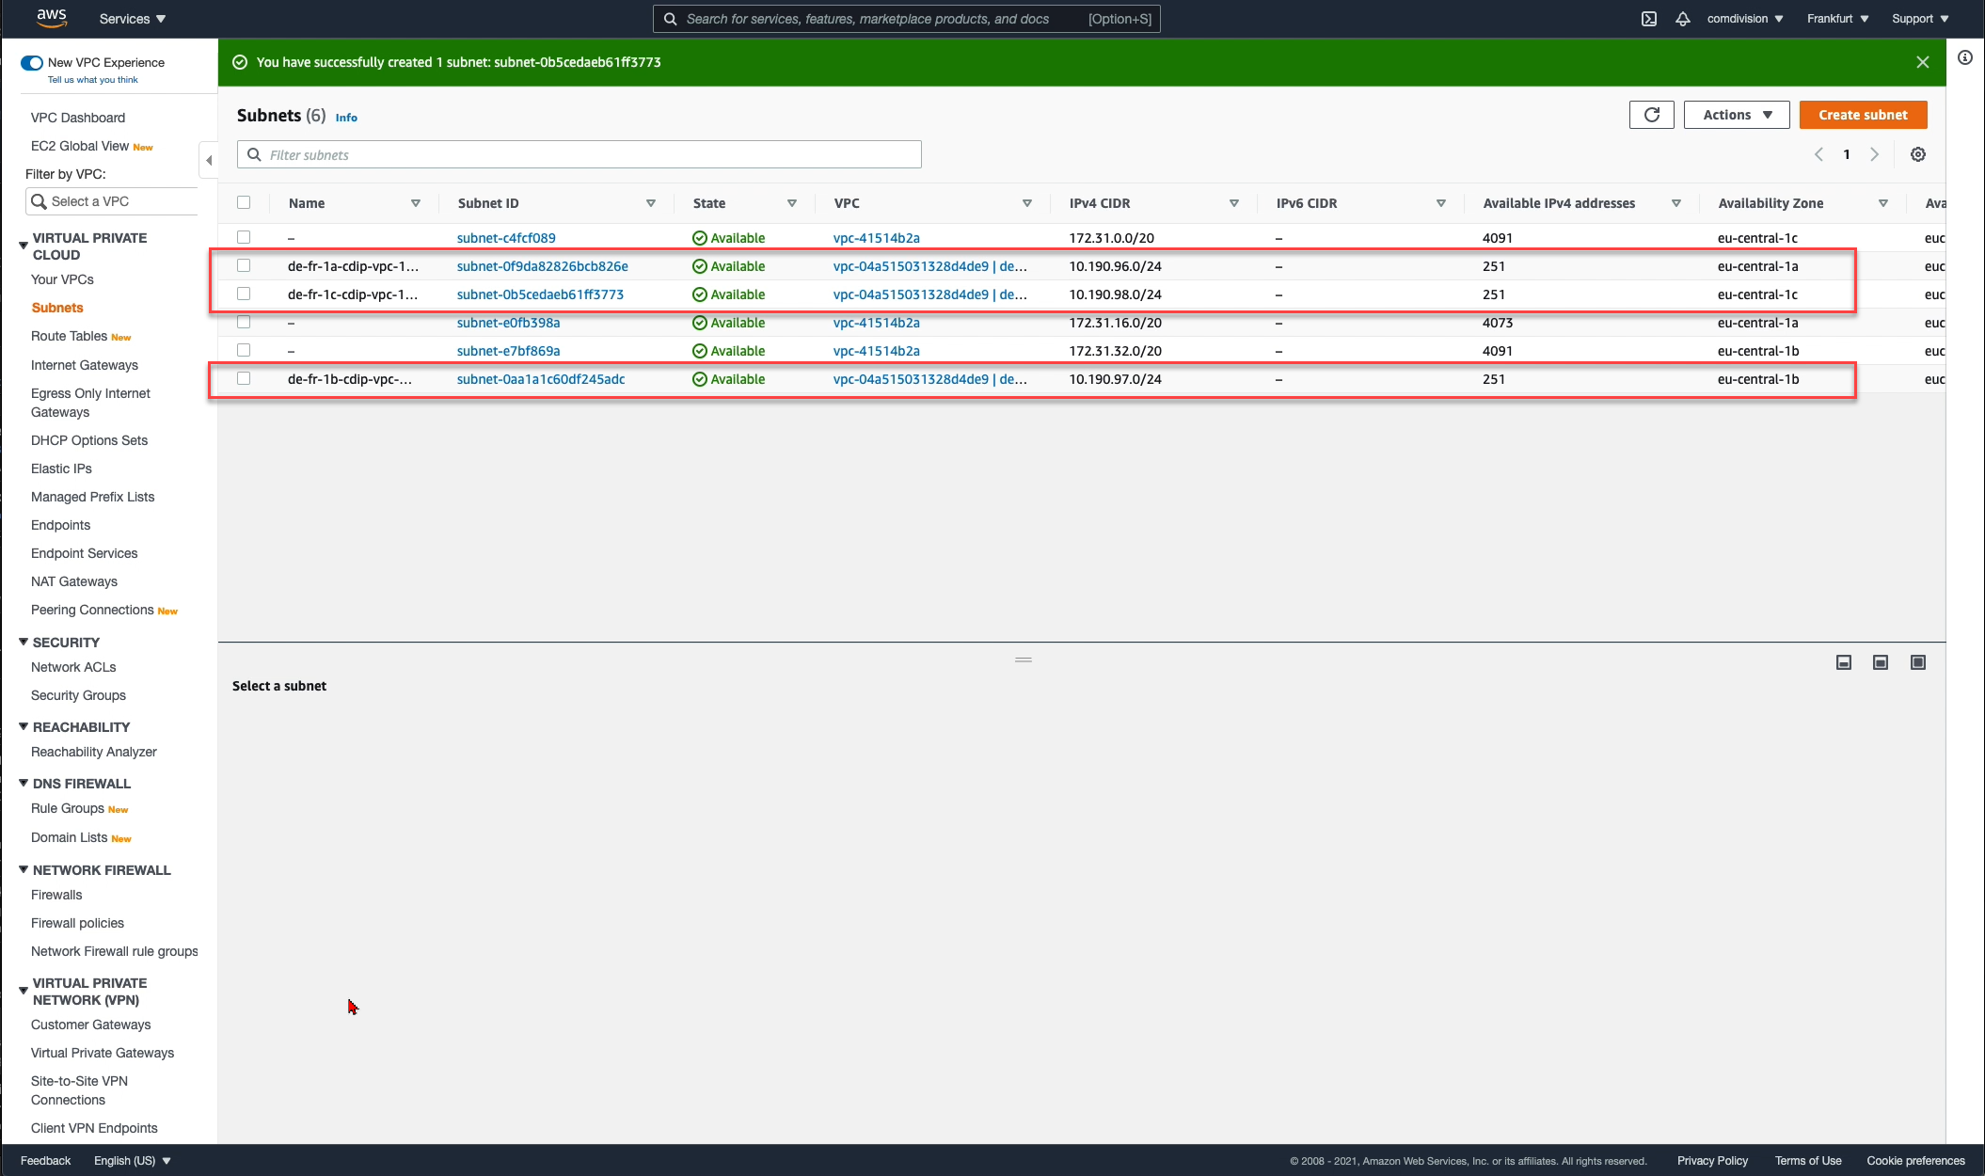Expand details pane to full view
The height and width of the screenshot is (1176, 1985).
click(x=1918, y=662)
